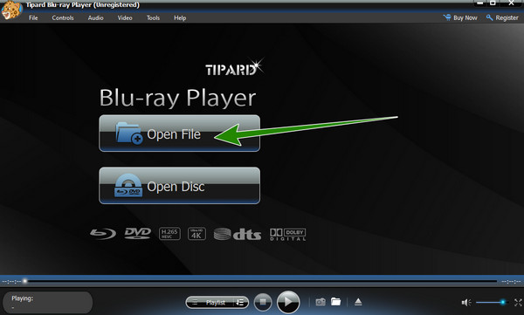Eject the disc with the eject icon
The width and height of the screenshot is (524, 315).
tap(358, 302)
